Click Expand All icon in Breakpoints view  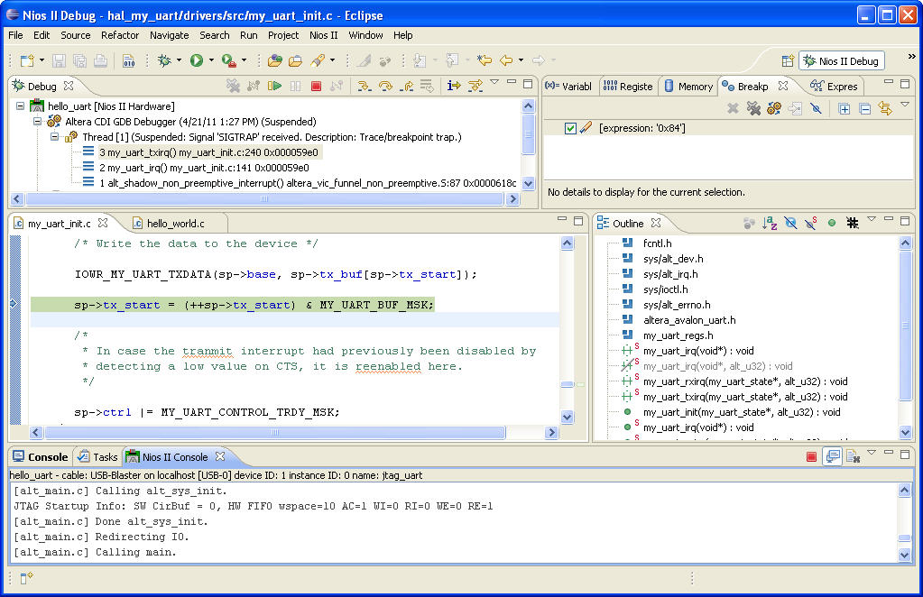[x=845, y=108]
